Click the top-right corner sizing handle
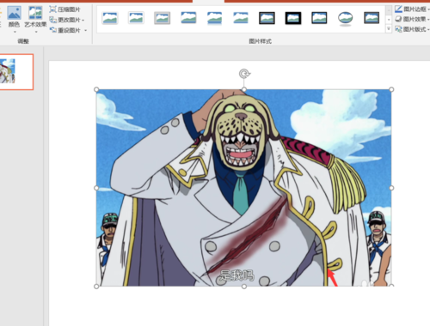The image size is (430, 326). coord(391,89)
